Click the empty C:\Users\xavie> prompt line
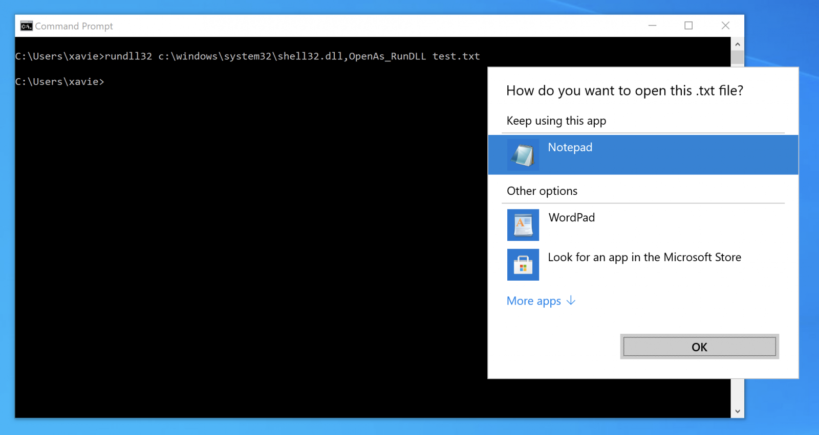Image resolution: width=819 pixels, height=435 pixels. click(x=59, y=82)
